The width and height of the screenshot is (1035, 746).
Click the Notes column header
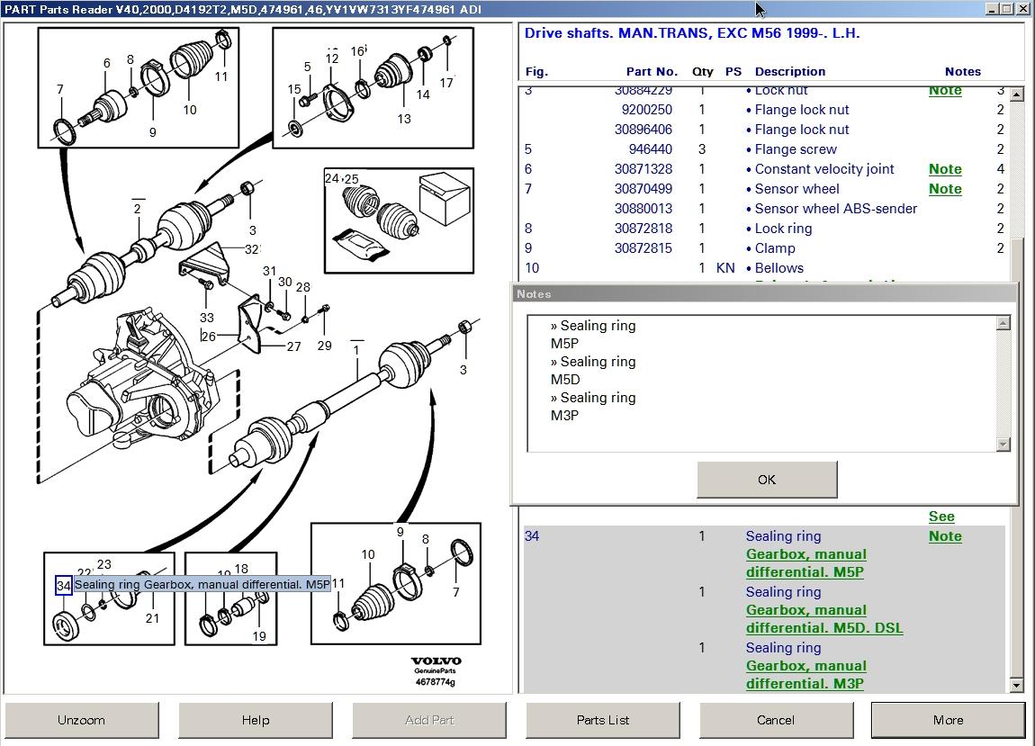(x=962, y=71)
